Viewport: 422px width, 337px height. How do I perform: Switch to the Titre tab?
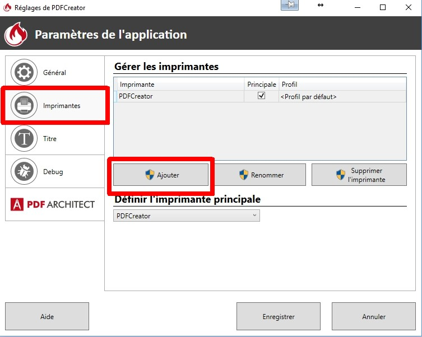[54, 138]
